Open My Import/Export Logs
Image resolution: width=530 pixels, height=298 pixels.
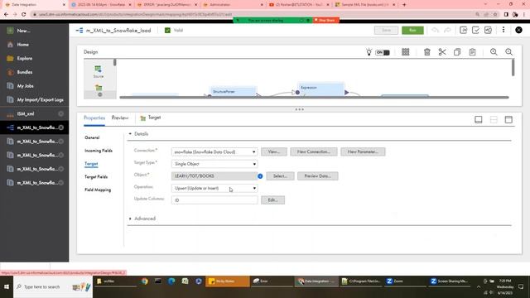click(x=40, y=99)
